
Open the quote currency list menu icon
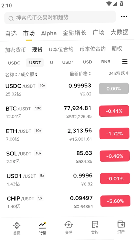click(x=125, y=61)
